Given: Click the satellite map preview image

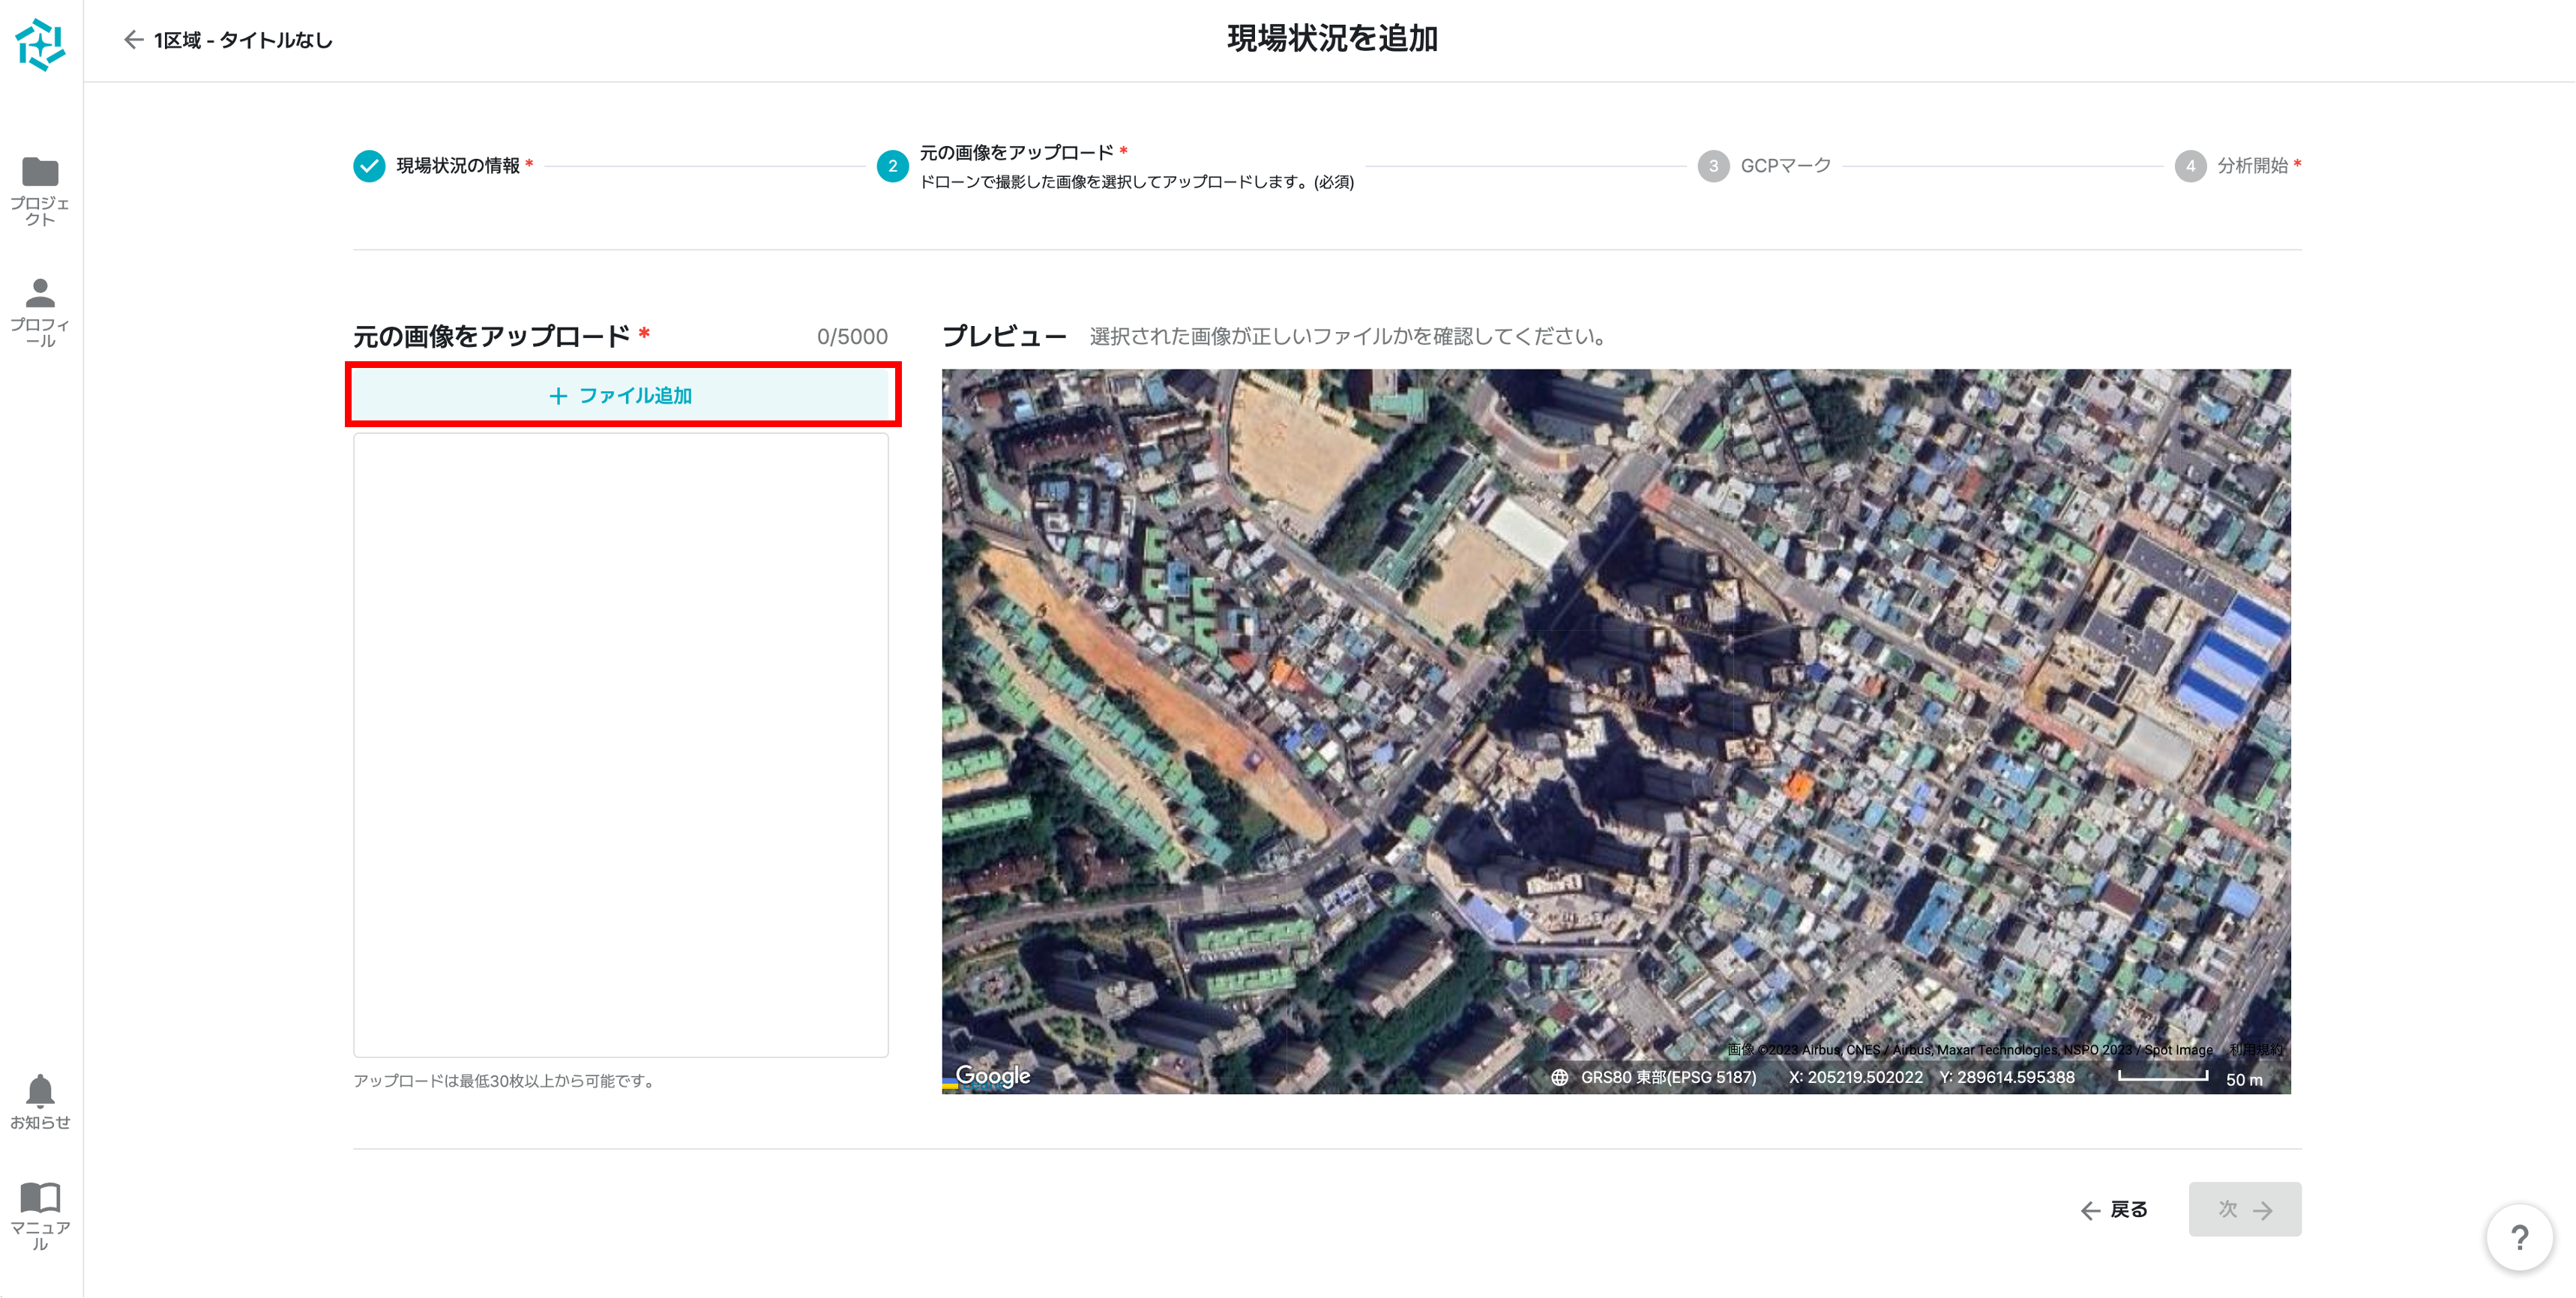Looking at the screenshot, I should (x=1615, y=700).
